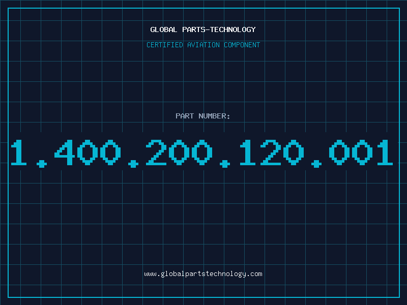Screen dimensions: 407x305
Task: Click the dot between 400 and 200
Action: click(133, 164)
